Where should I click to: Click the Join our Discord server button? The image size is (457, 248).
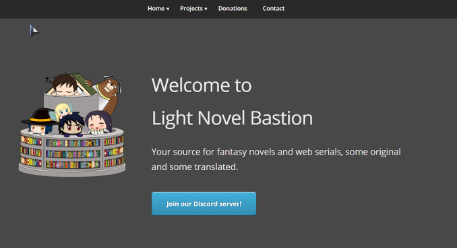(204, 204)
